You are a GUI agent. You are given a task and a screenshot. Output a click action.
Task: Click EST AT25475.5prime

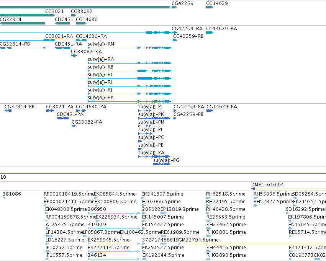65,225
